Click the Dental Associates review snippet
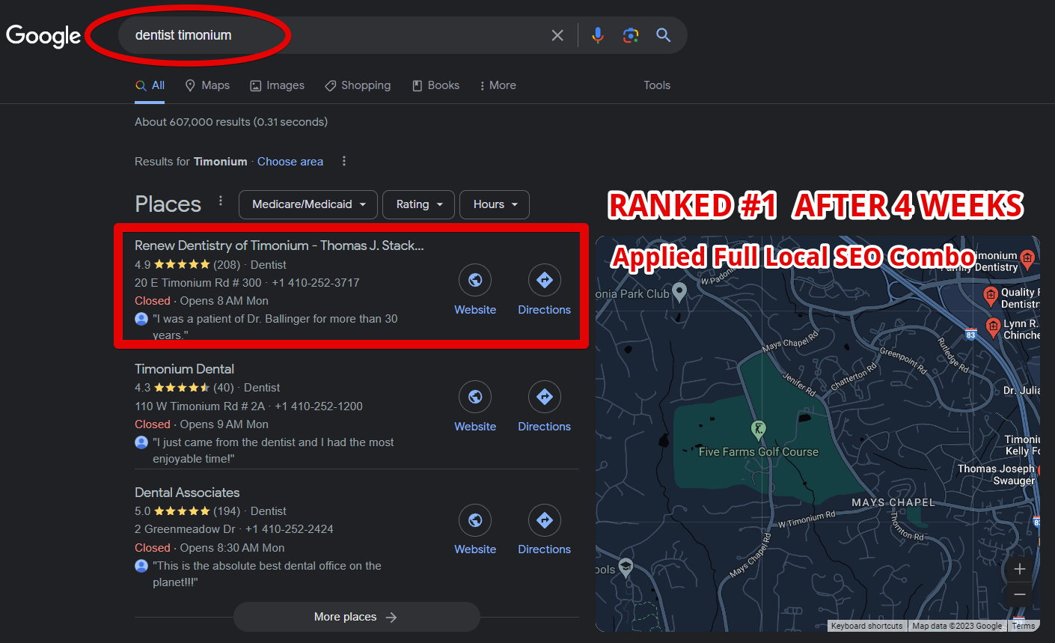 pyautogui.click(x=267, y=574)
